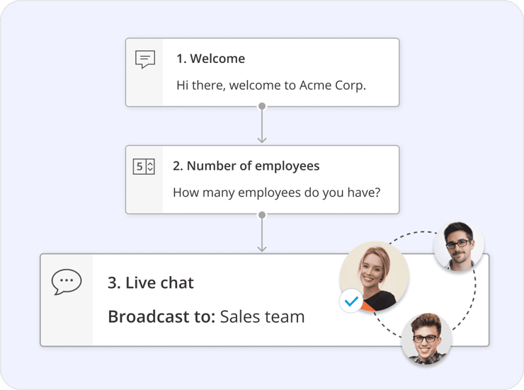Click arrow pointing to Number of employees card
This screenshot has height=390, width=524.
click(x=262, y=126)
